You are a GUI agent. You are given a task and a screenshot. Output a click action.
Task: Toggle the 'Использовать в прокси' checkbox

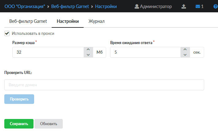pos(7,34)
